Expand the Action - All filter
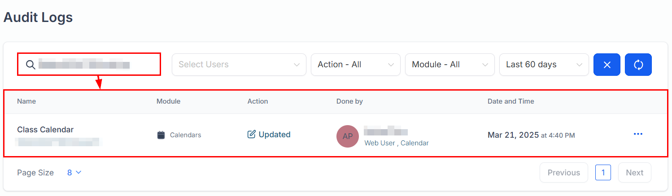 coord(355,65)
